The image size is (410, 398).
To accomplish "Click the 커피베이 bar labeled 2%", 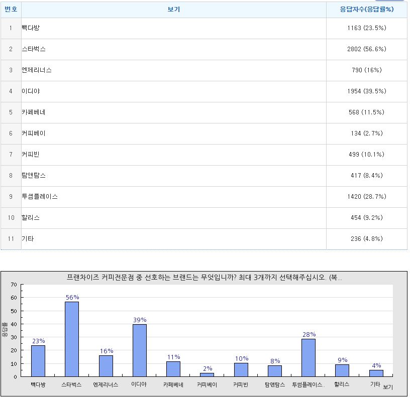I will (x=207, y=374).
